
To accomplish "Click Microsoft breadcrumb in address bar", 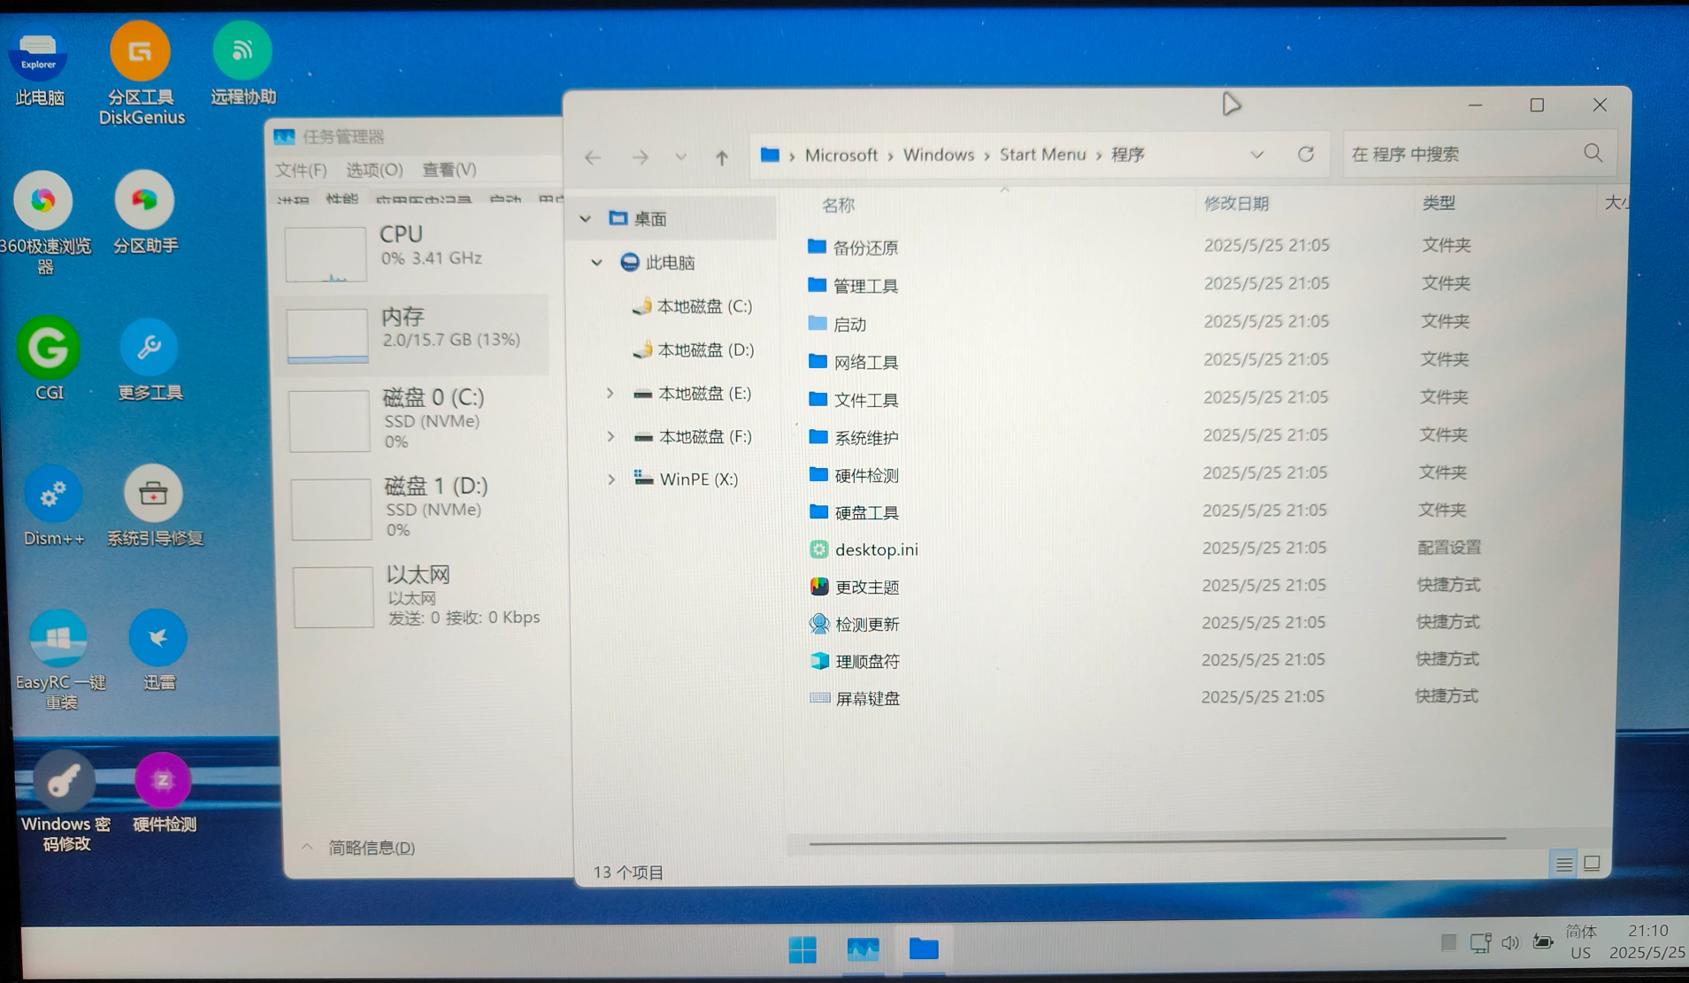I will pyautogui.click(x=841, y=155).
